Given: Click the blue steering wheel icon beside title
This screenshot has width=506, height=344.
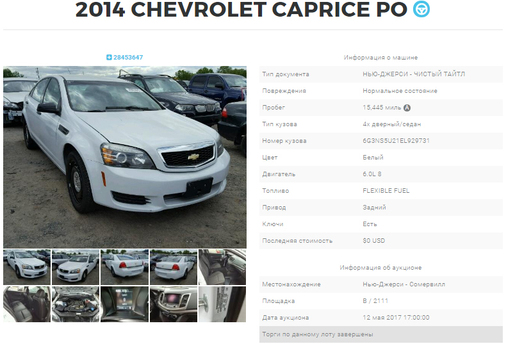Looking at the screenshot, I should 421,9.
